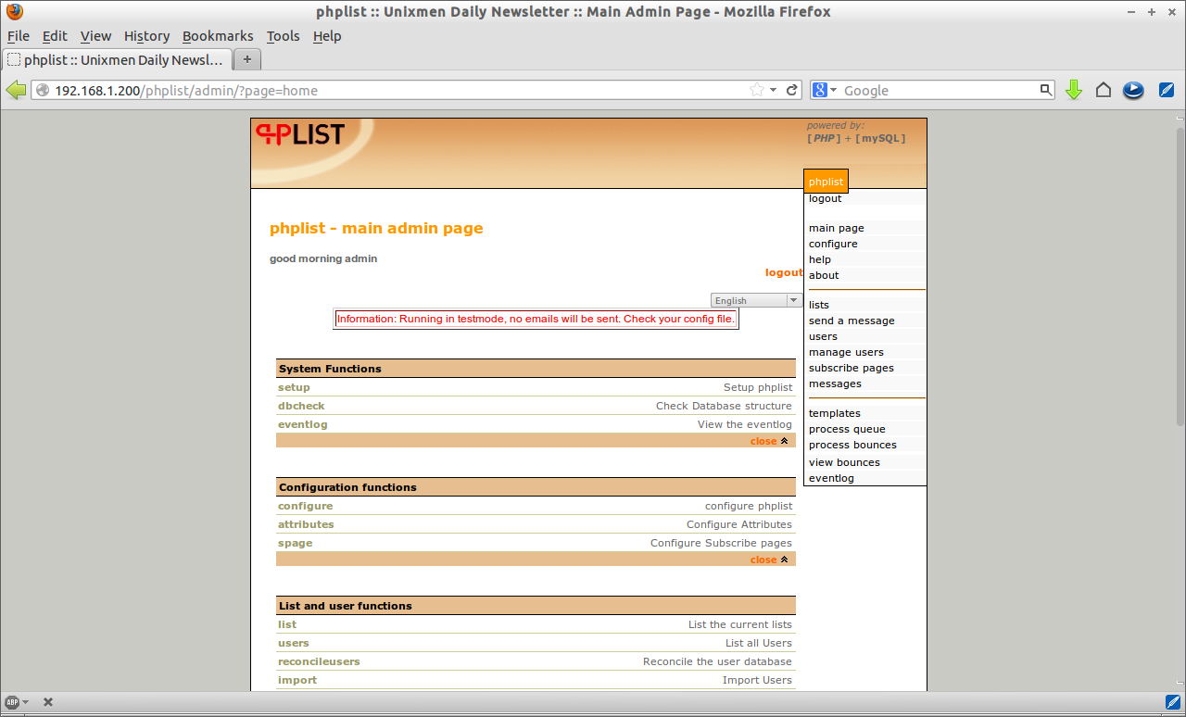
Task: Open the setup link
Action: click(x=294, y=387)
